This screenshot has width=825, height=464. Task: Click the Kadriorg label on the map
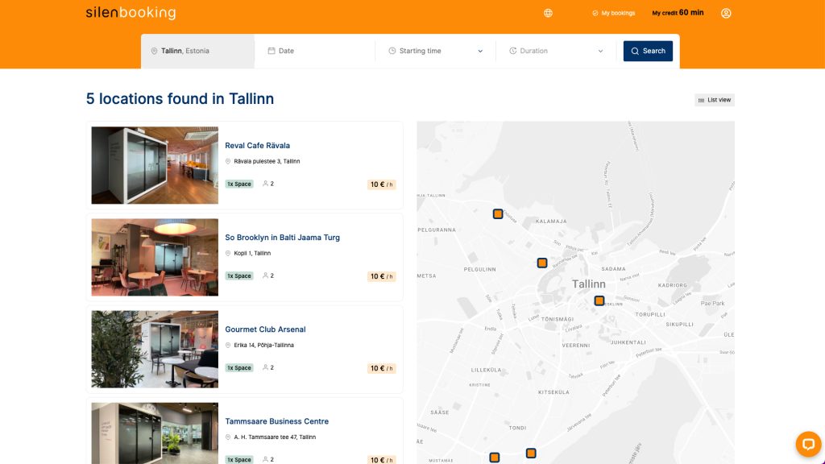pos(673,285)
